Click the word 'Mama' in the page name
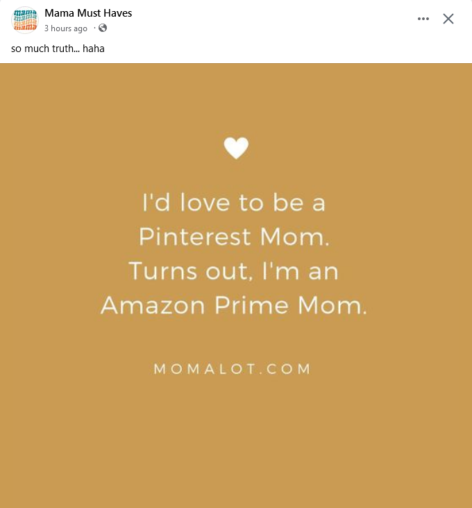 58,13
